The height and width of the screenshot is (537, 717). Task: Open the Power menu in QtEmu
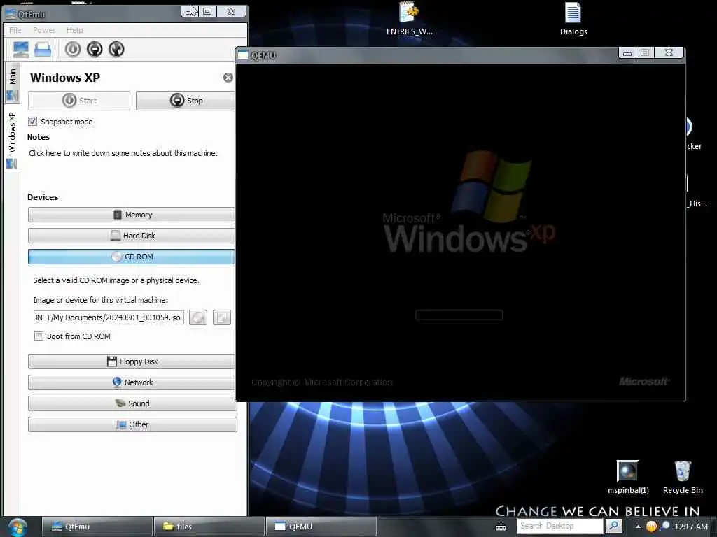coord(44,30)
